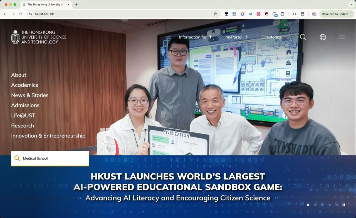Image resolution: width=356 pixels, height=218 pixels.
Task: Click the browser forward arrow
Action: point(13,14)
